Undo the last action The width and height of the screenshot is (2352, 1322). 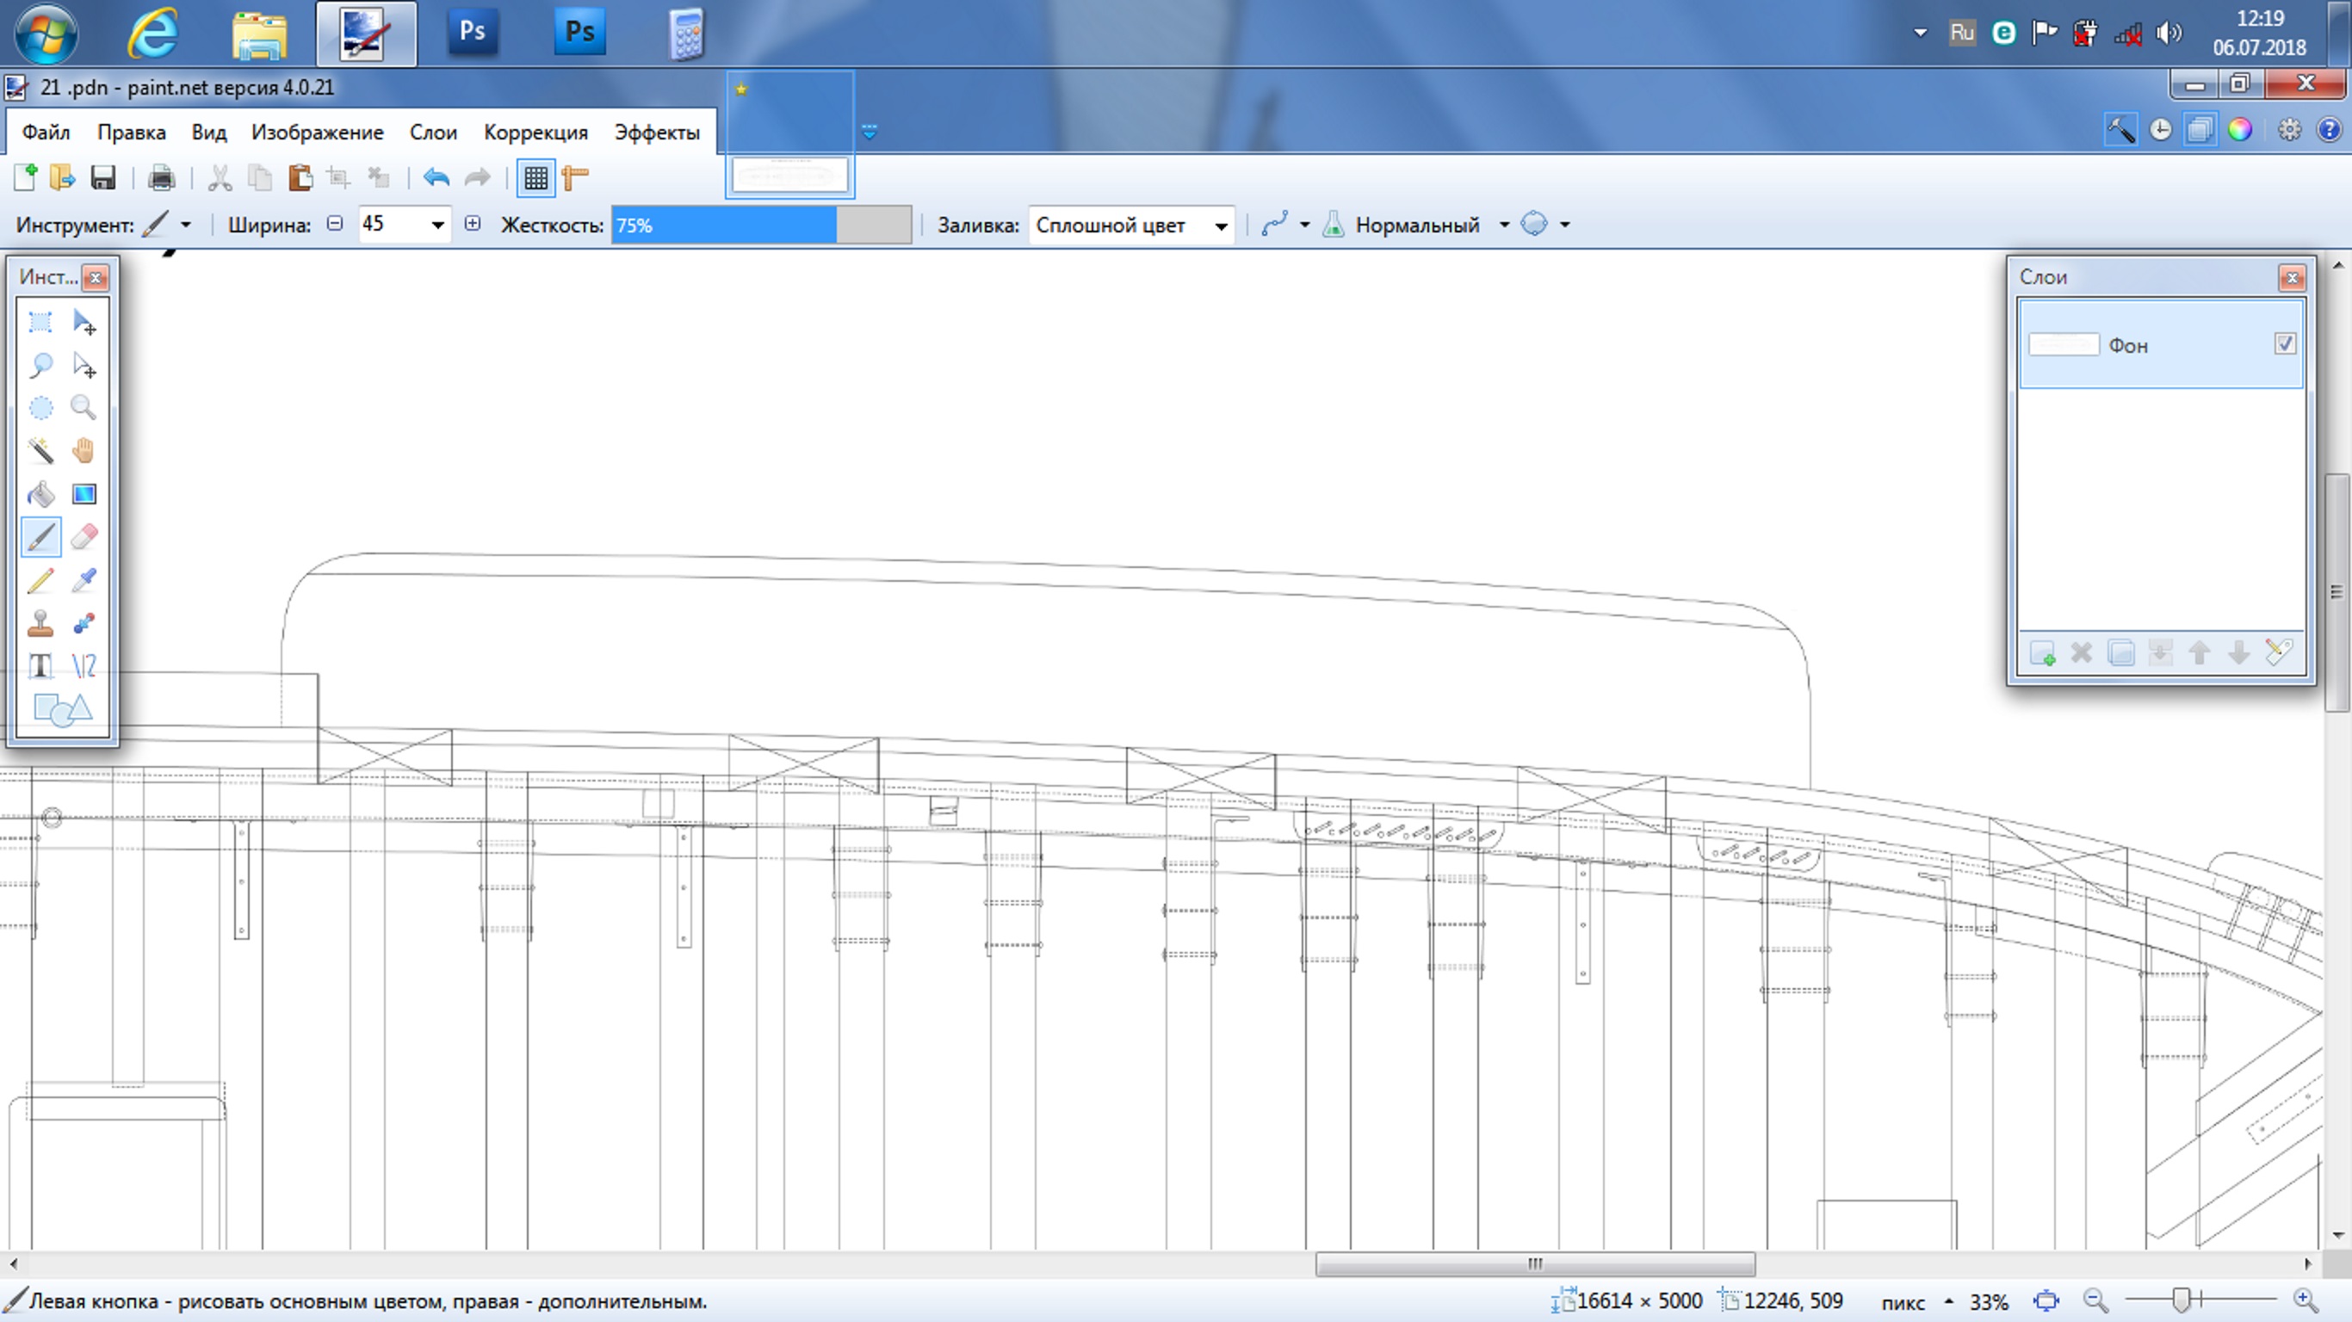436,177
